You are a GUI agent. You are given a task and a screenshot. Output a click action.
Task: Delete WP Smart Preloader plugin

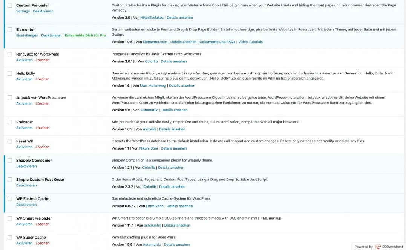click(x=43, y=224)
